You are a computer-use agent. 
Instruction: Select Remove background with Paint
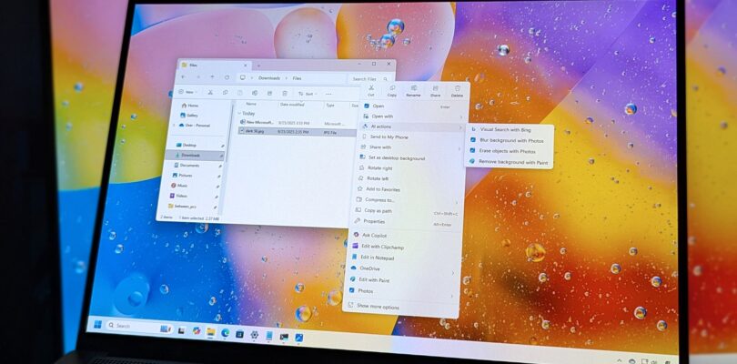[513, 162]
